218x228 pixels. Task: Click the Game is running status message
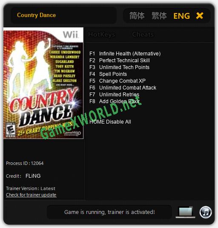click(x=109, y=212)
